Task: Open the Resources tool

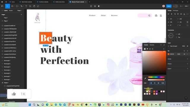Action: click(30, 6)
